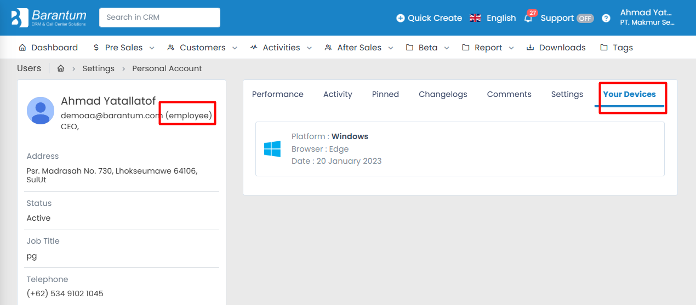Click the Settings breadcrumb link

click(x=98, y=68)
